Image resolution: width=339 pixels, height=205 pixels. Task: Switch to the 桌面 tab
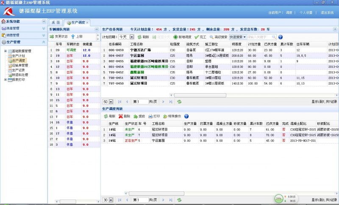(x=56, y=22)
